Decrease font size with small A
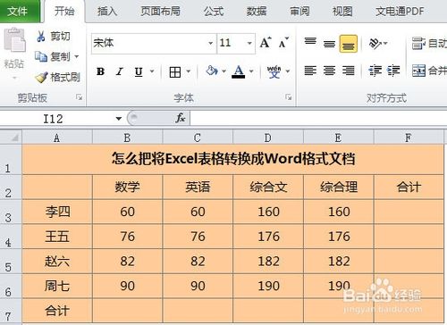Screen dimensions: 447x325 coord(283,43)
